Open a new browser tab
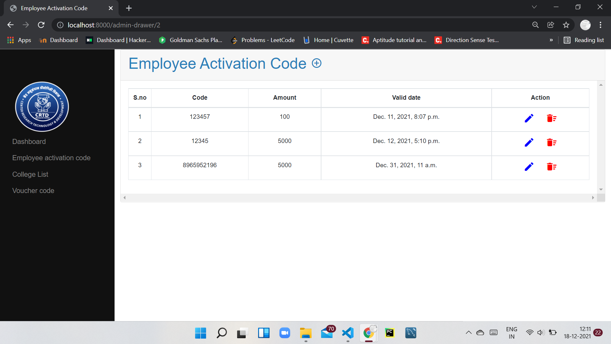This screenshot has width=611, height=344. 129,8
